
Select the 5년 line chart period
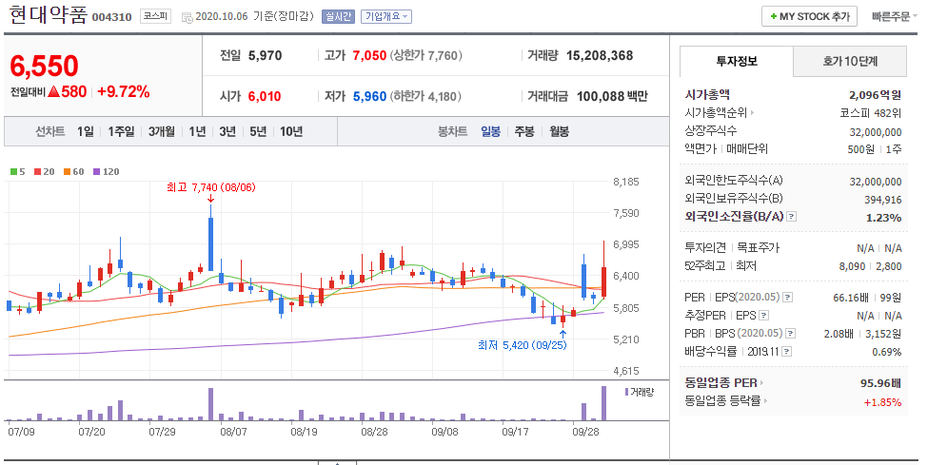click(258, 131)
